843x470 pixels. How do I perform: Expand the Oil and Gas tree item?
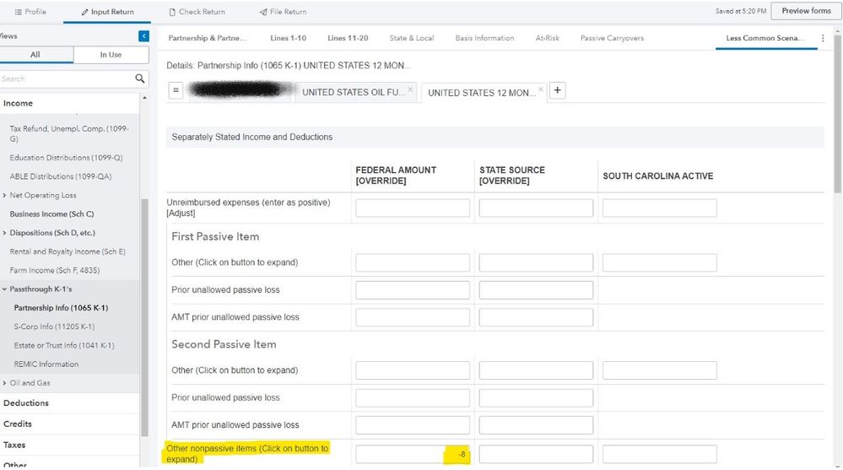point(5,383)
